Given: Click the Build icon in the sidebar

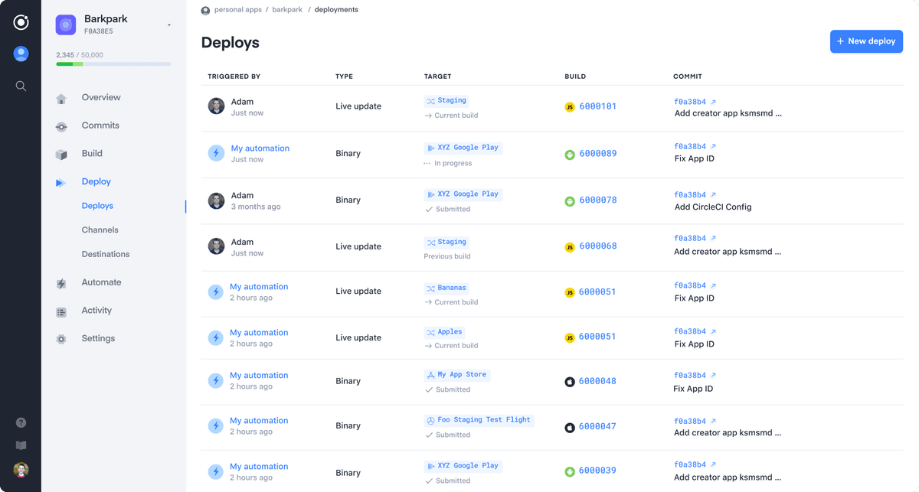Looking at the screenshot, I should 61,153.
